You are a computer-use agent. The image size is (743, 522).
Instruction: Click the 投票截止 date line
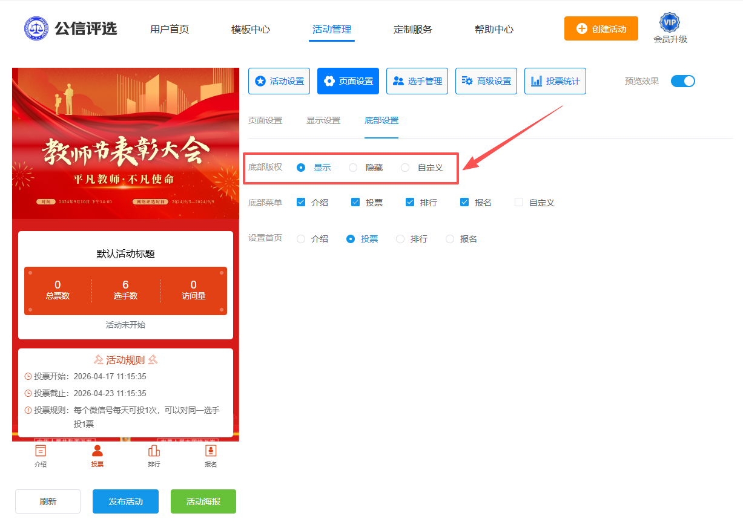[85, 393]
